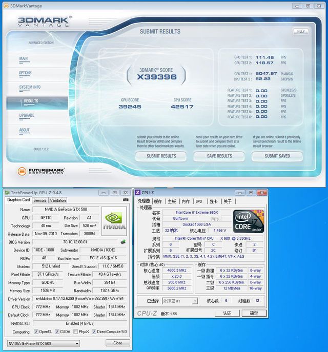The height and width of the screenshot is (352, 328).
Task: Click the HELP button in 3DMark
Action: click(x=301, y=31)
